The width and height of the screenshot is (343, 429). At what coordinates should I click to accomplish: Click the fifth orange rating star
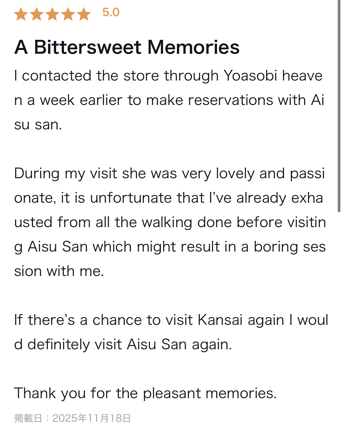tap(84, 14)
